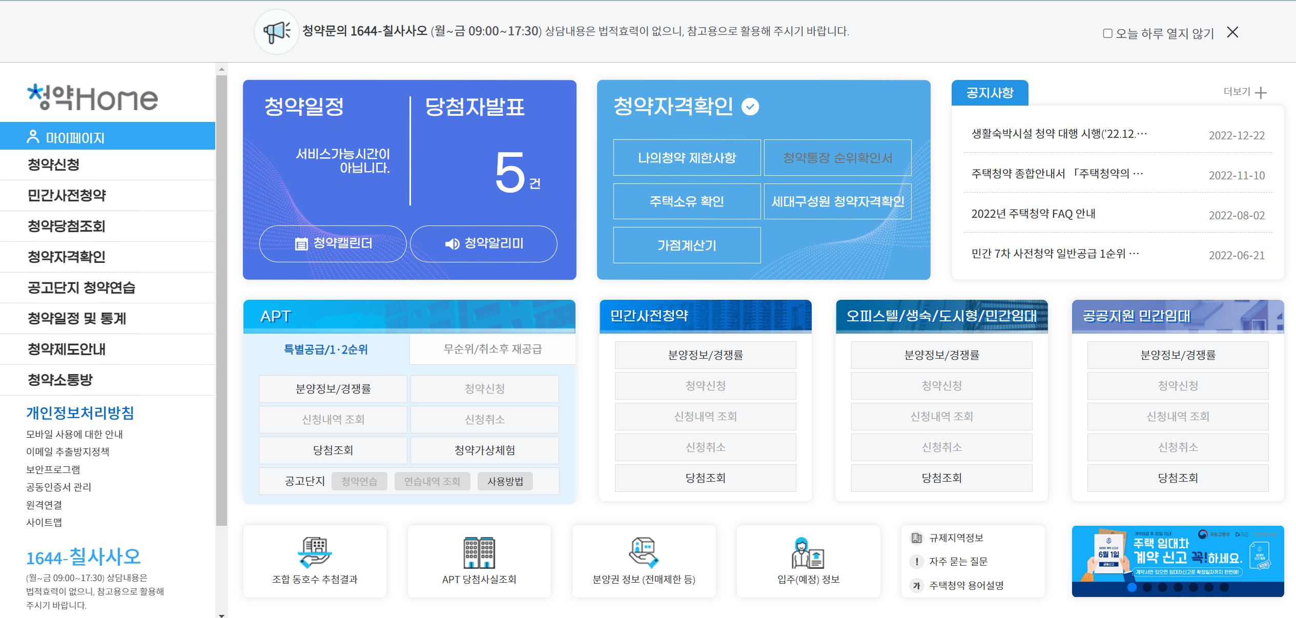Screen dimensions: 1296x618
Task: Open the 입주(예정) 정보 person icon
Action: click(808, 552)
